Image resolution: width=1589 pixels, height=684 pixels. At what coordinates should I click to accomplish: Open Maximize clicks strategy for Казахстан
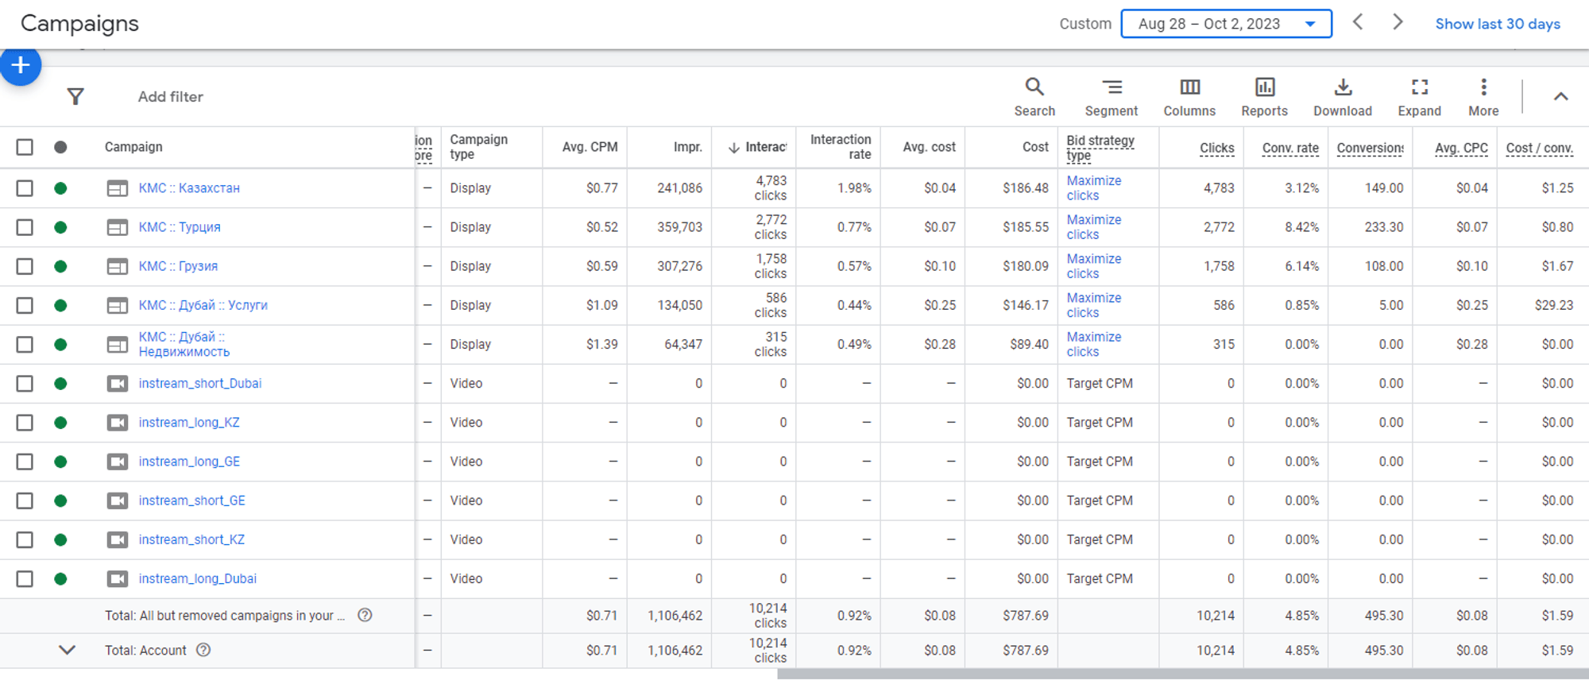1094,188
